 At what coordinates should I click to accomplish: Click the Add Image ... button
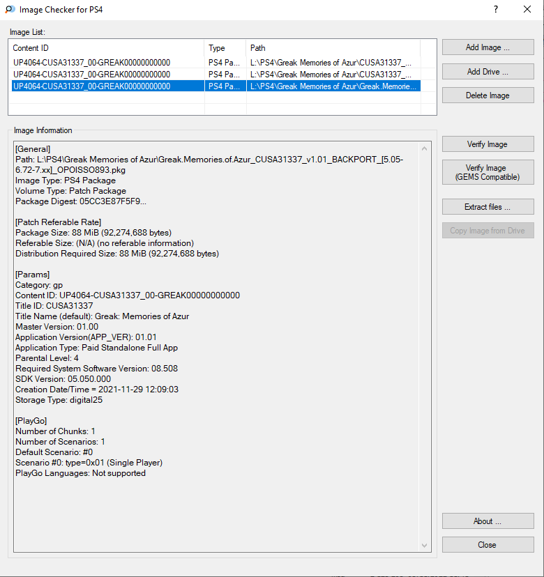point(488,47)
